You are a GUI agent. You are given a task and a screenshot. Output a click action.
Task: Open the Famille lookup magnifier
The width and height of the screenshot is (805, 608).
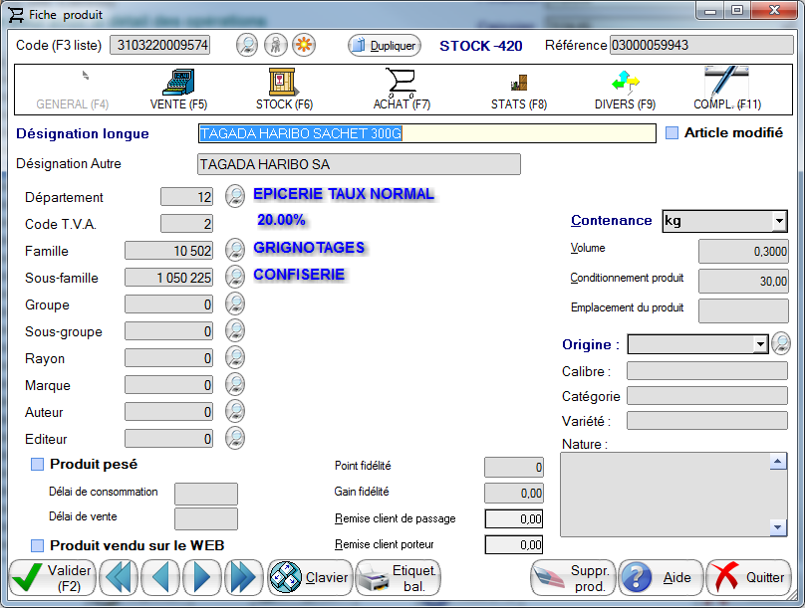pos(234,250)
